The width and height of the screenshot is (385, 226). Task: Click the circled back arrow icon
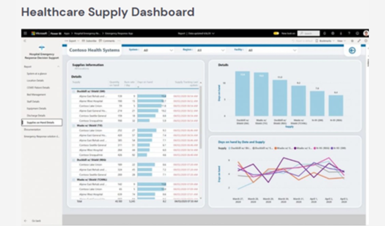tap(352, 50)
